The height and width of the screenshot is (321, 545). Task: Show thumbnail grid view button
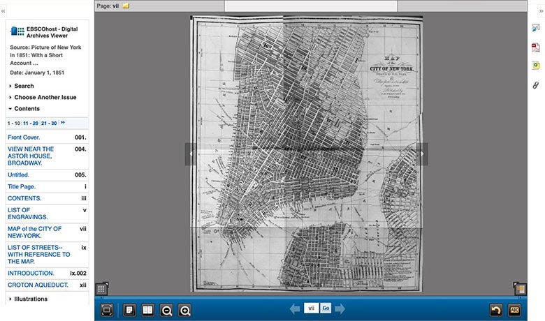click(101, 289)
